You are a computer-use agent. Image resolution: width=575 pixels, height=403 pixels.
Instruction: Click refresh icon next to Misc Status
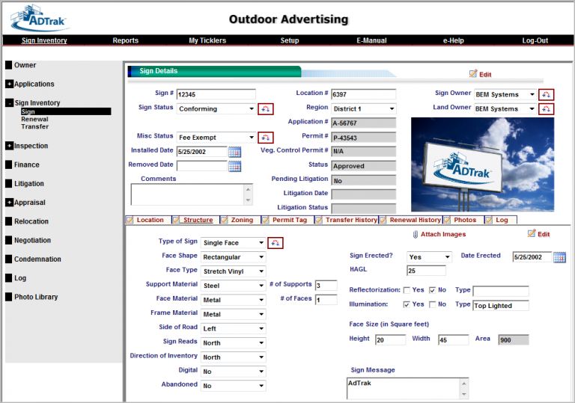click(266, 138)
